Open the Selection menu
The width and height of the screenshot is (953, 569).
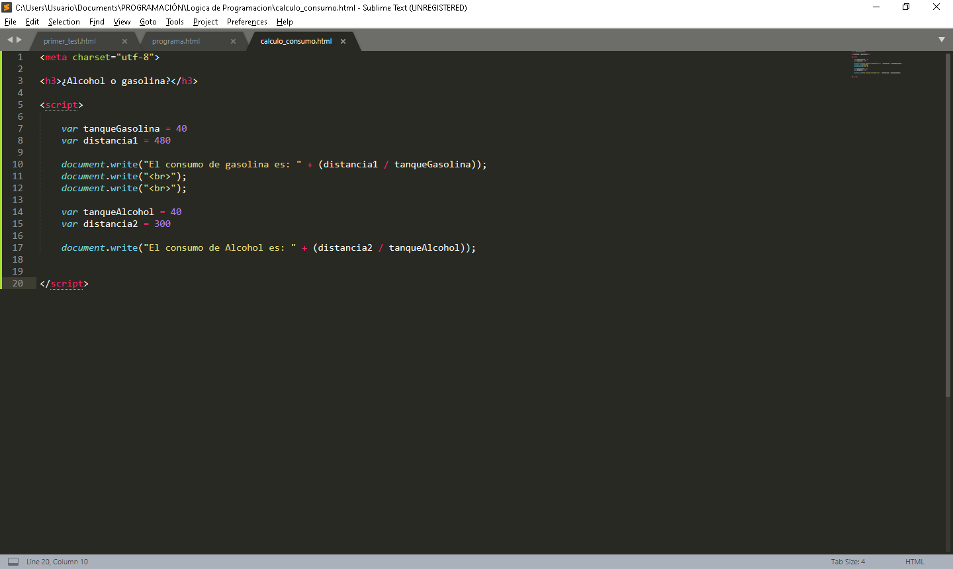point(64,22)
